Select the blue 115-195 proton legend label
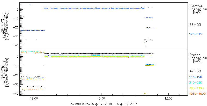This screenshot has width=207, height=106. [196, 77]
